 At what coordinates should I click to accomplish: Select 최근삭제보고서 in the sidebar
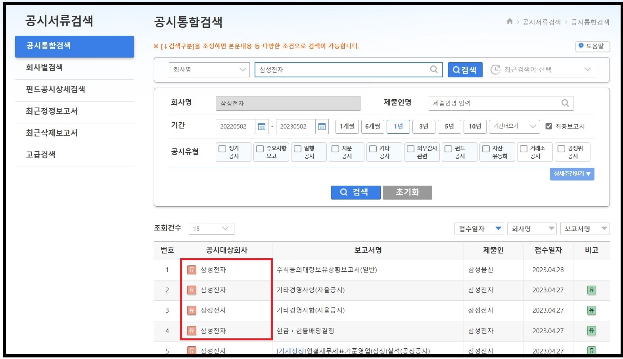tap(75, 133)
